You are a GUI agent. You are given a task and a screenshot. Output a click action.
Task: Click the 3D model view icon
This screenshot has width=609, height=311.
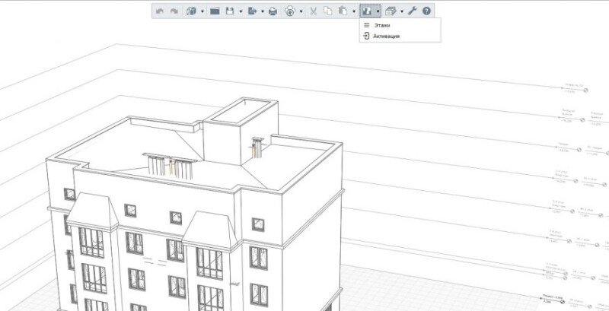(191, 11)
